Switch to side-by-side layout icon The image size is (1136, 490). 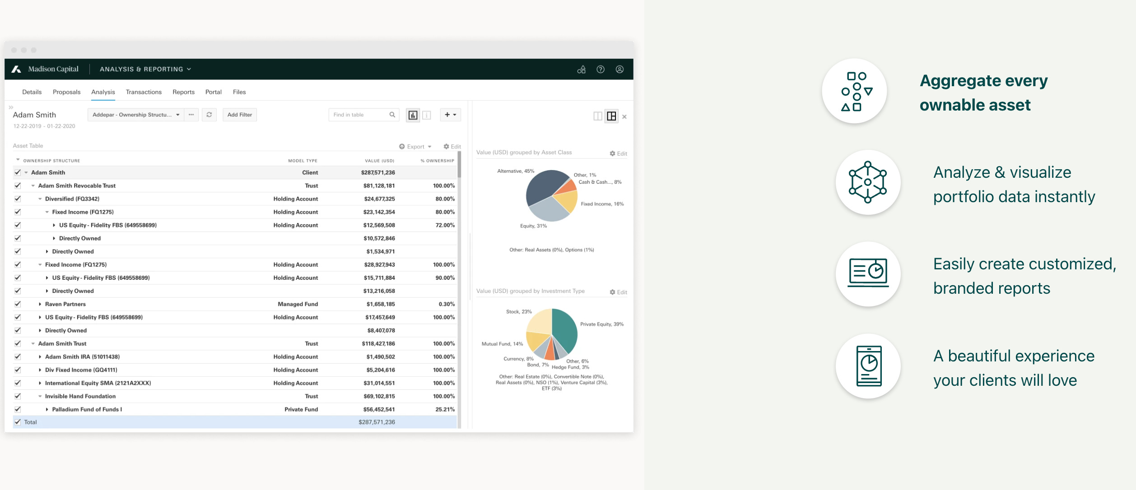click(598, 116)
